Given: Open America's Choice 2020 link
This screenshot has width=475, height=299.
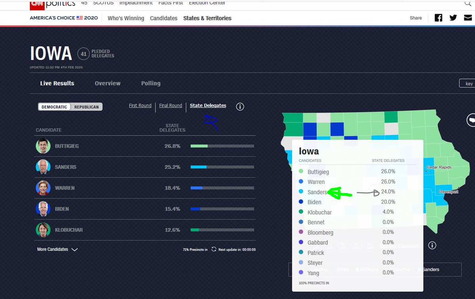Looking at the screenshot, I should pyautogui.click(x=64, y=18).
